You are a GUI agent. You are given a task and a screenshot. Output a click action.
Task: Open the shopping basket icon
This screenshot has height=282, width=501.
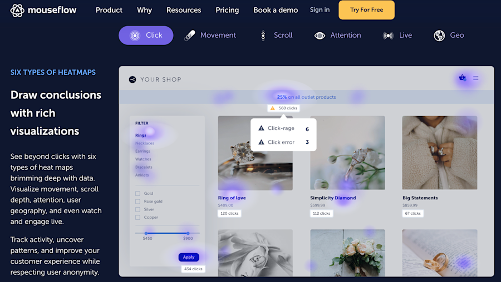462,78
